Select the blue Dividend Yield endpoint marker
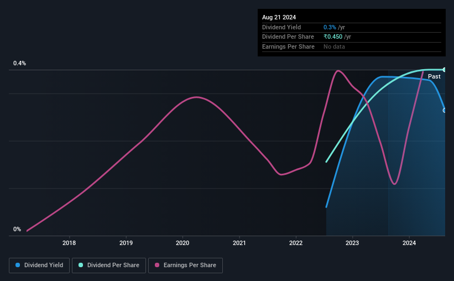The image size is (454, 281). tap(444, 111)
